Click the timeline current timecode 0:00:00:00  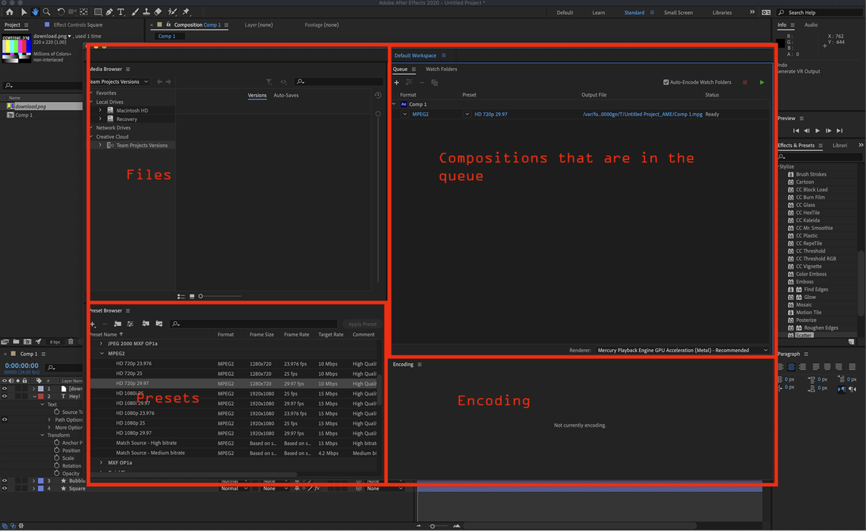21,366
